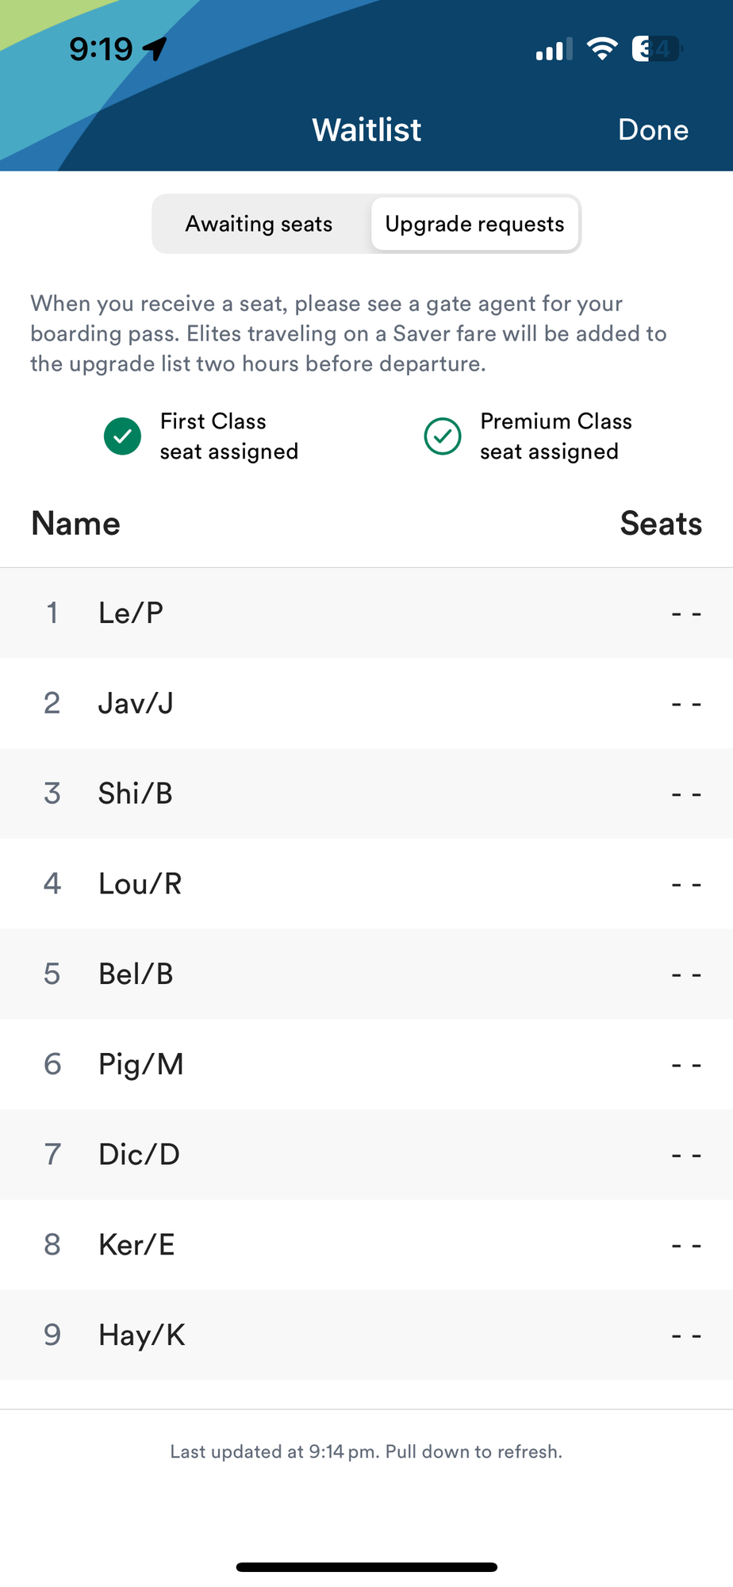Tap the Wi-Fi icon in status bar
The height and width of the screenshot is (1587, 733).
click(x=602, y=49)
